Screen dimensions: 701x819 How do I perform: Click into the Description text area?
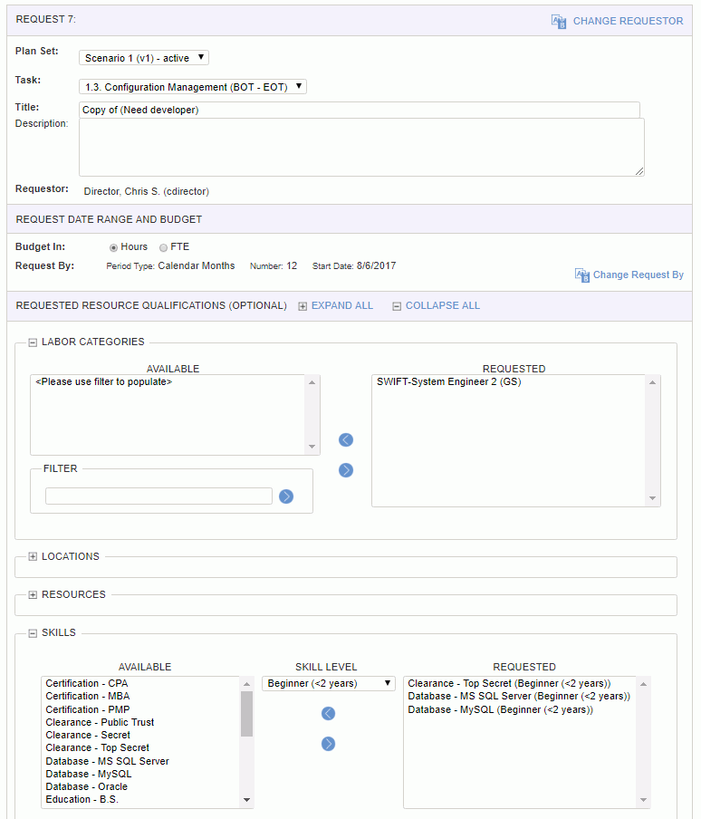click(x=361, y=148)
